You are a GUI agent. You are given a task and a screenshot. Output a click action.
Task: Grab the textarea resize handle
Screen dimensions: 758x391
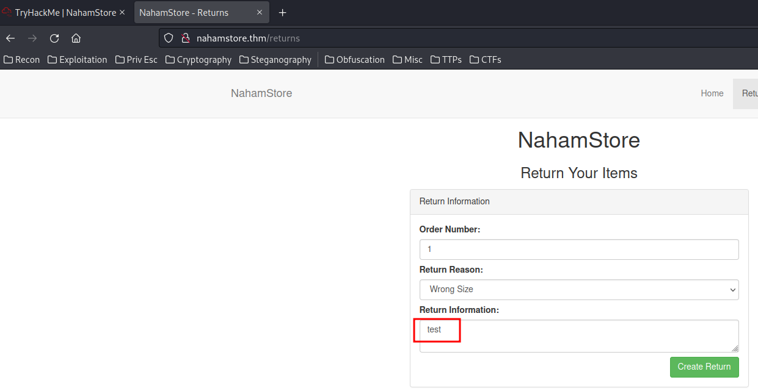click(x=735, y=348)
